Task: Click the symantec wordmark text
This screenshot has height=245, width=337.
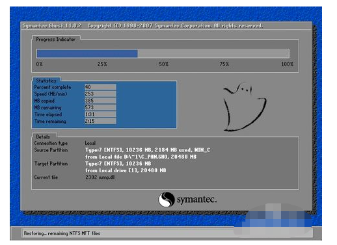Action: (196, 200)
